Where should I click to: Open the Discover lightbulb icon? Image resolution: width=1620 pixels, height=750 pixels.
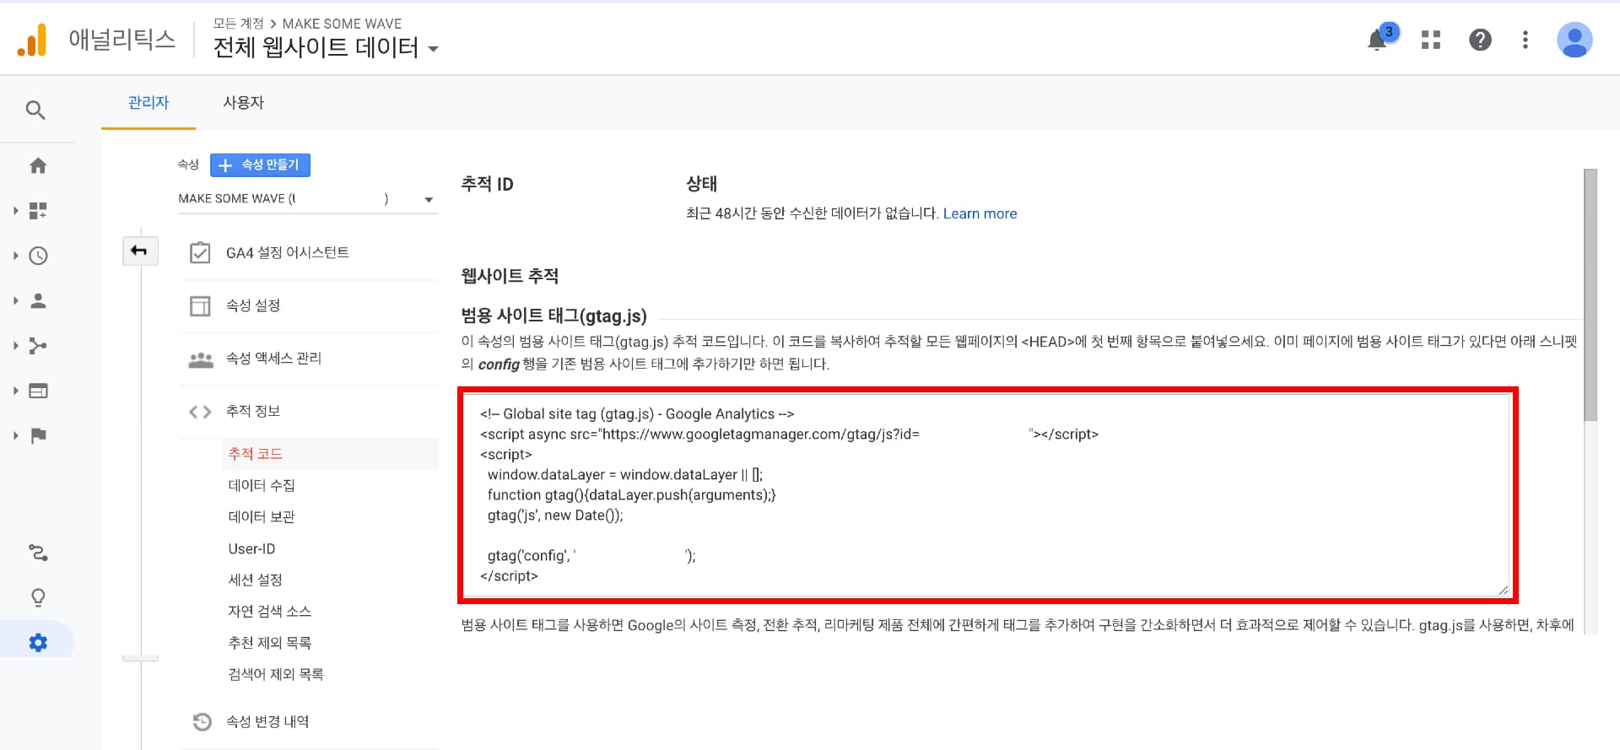[38, 598]
